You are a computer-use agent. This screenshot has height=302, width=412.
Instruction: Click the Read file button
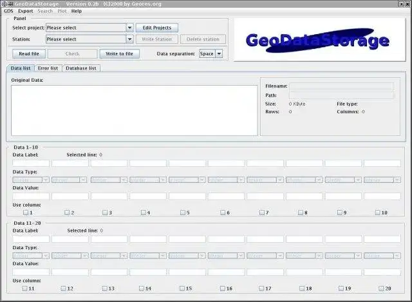[x=29, y=53]
